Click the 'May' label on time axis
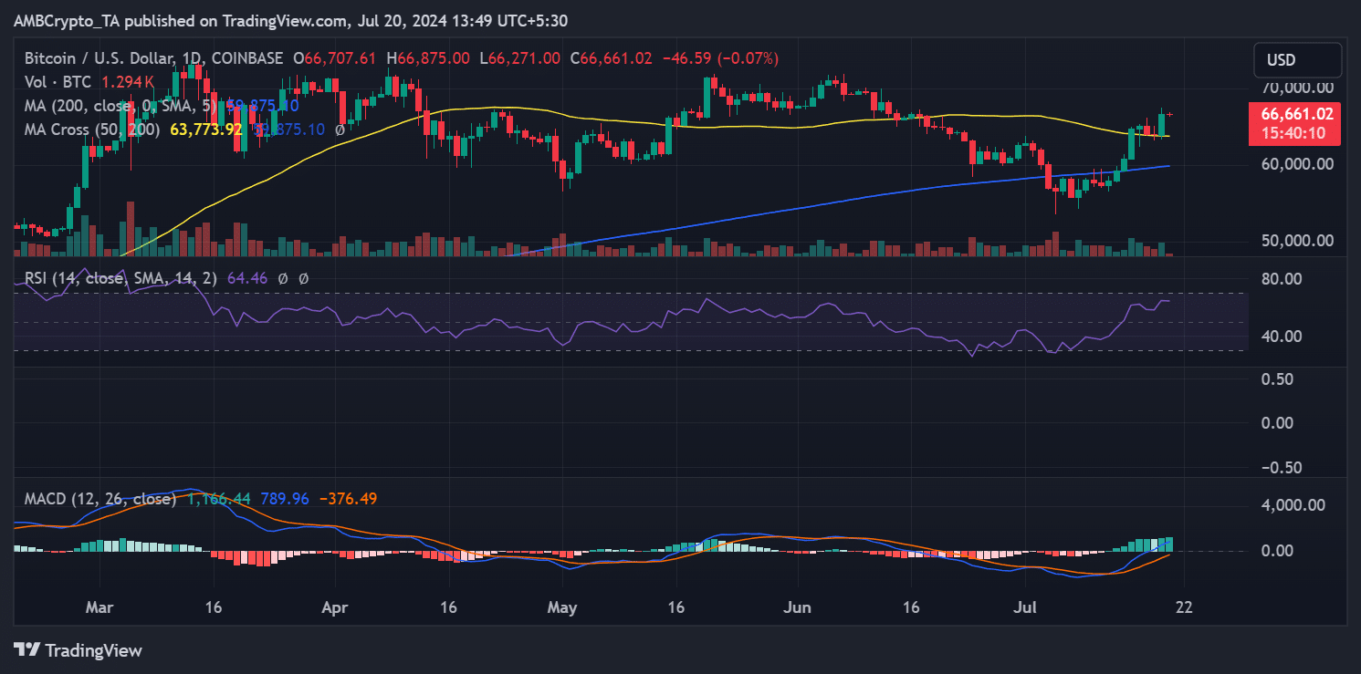 click(563, 606)
